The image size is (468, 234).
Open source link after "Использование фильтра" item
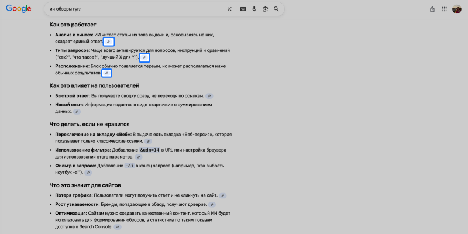(139, 157)
